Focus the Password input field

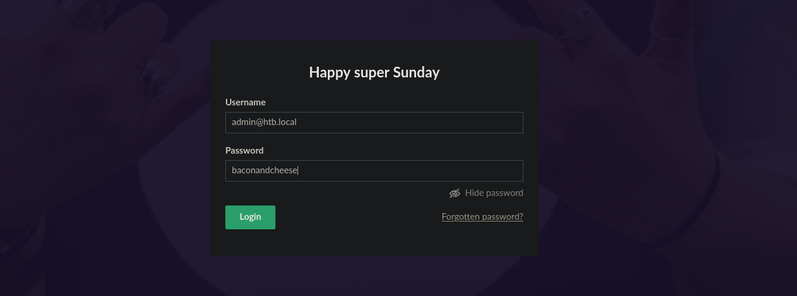[x=374, y=171]
